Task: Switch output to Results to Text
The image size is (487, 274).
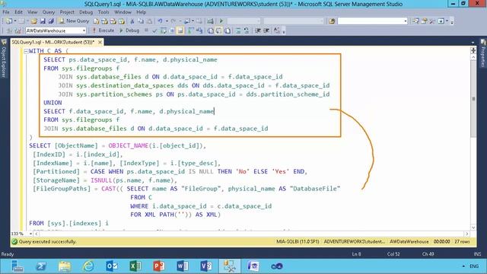Action: coord(210,30)
